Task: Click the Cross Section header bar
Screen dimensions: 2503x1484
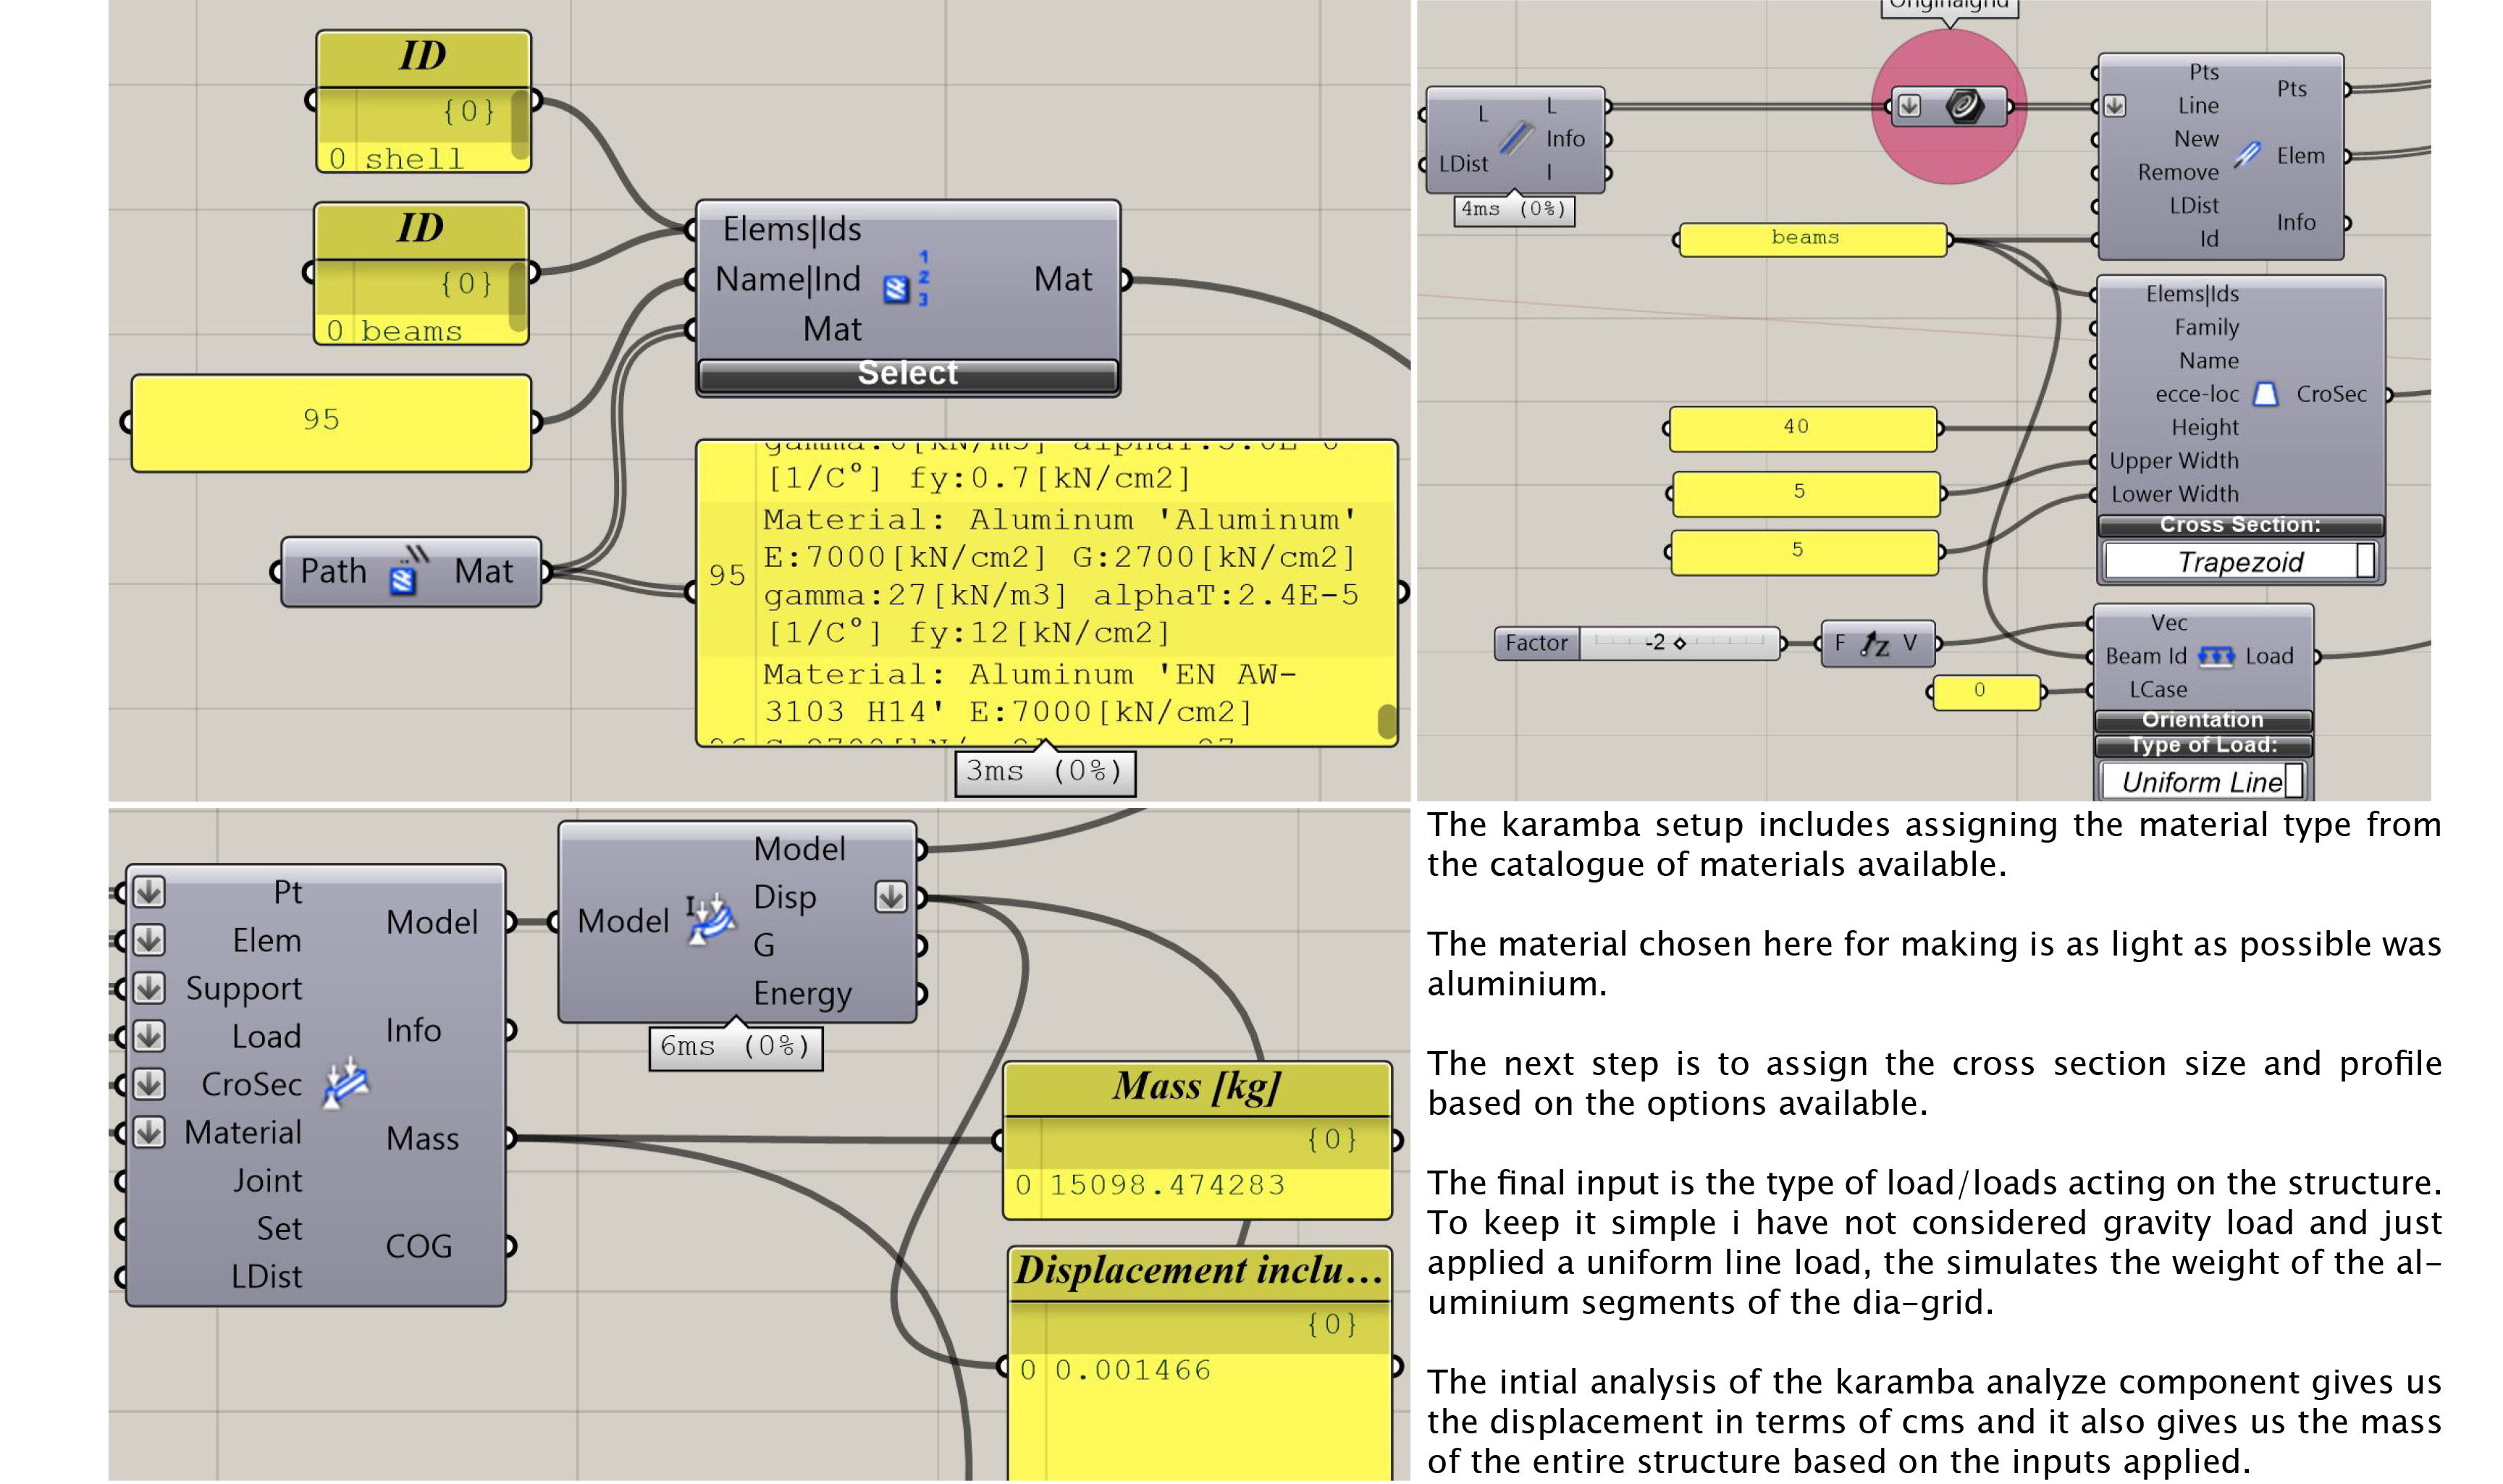Action: [x=2239, y=525]
